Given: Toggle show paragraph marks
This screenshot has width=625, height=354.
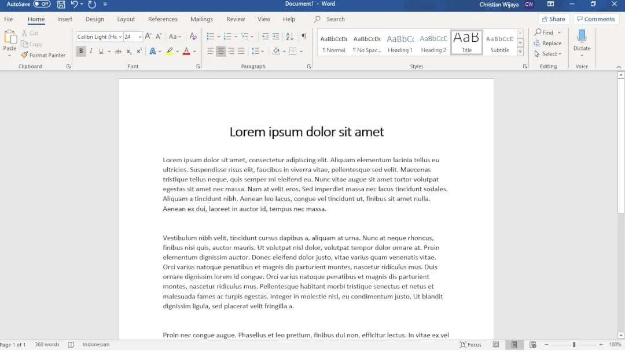Looking at the screenshot, I should pyautogui.click(x=304, y=37).
